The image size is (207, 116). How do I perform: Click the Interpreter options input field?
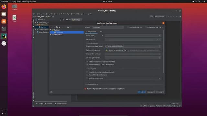pyautogui.click(x=133, y=54)
